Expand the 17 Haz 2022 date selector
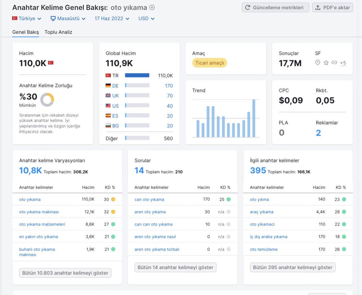 point(112,19)
